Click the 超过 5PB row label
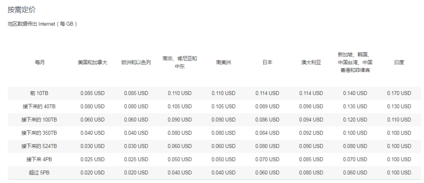The image size is (424, 183). click(x=39, y=173)
